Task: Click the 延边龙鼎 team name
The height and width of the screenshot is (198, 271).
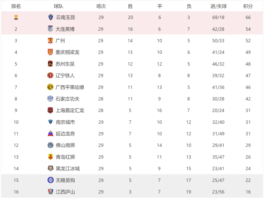Action: [x=65, y=134]
